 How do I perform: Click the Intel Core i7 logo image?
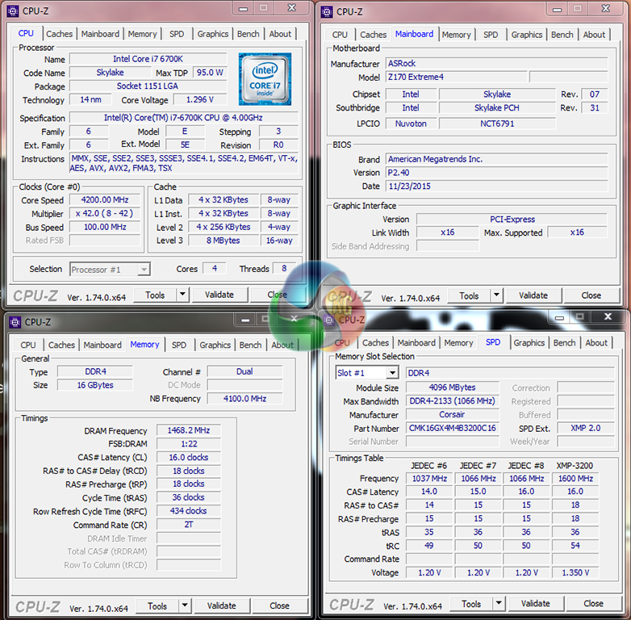click(x=265, y=79)
